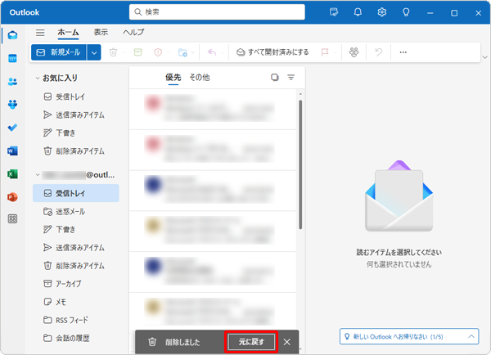Open the move to dropdown arrow
This screenshot has width=491, height=355.
click(x=192, y=52)
